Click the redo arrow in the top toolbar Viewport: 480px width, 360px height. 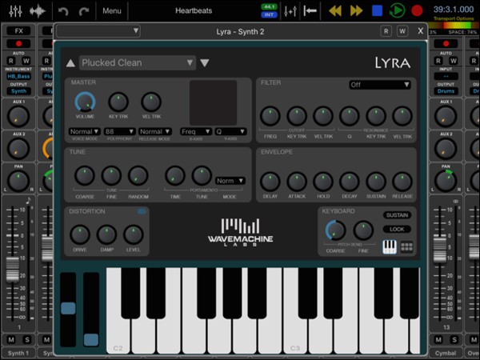coord(84,11)
